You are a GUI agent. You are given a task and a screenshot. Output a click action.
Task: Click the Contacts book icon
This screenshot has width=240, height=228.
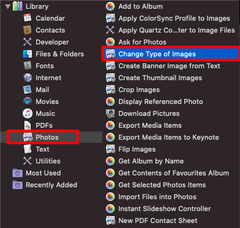tap(28, 30)
